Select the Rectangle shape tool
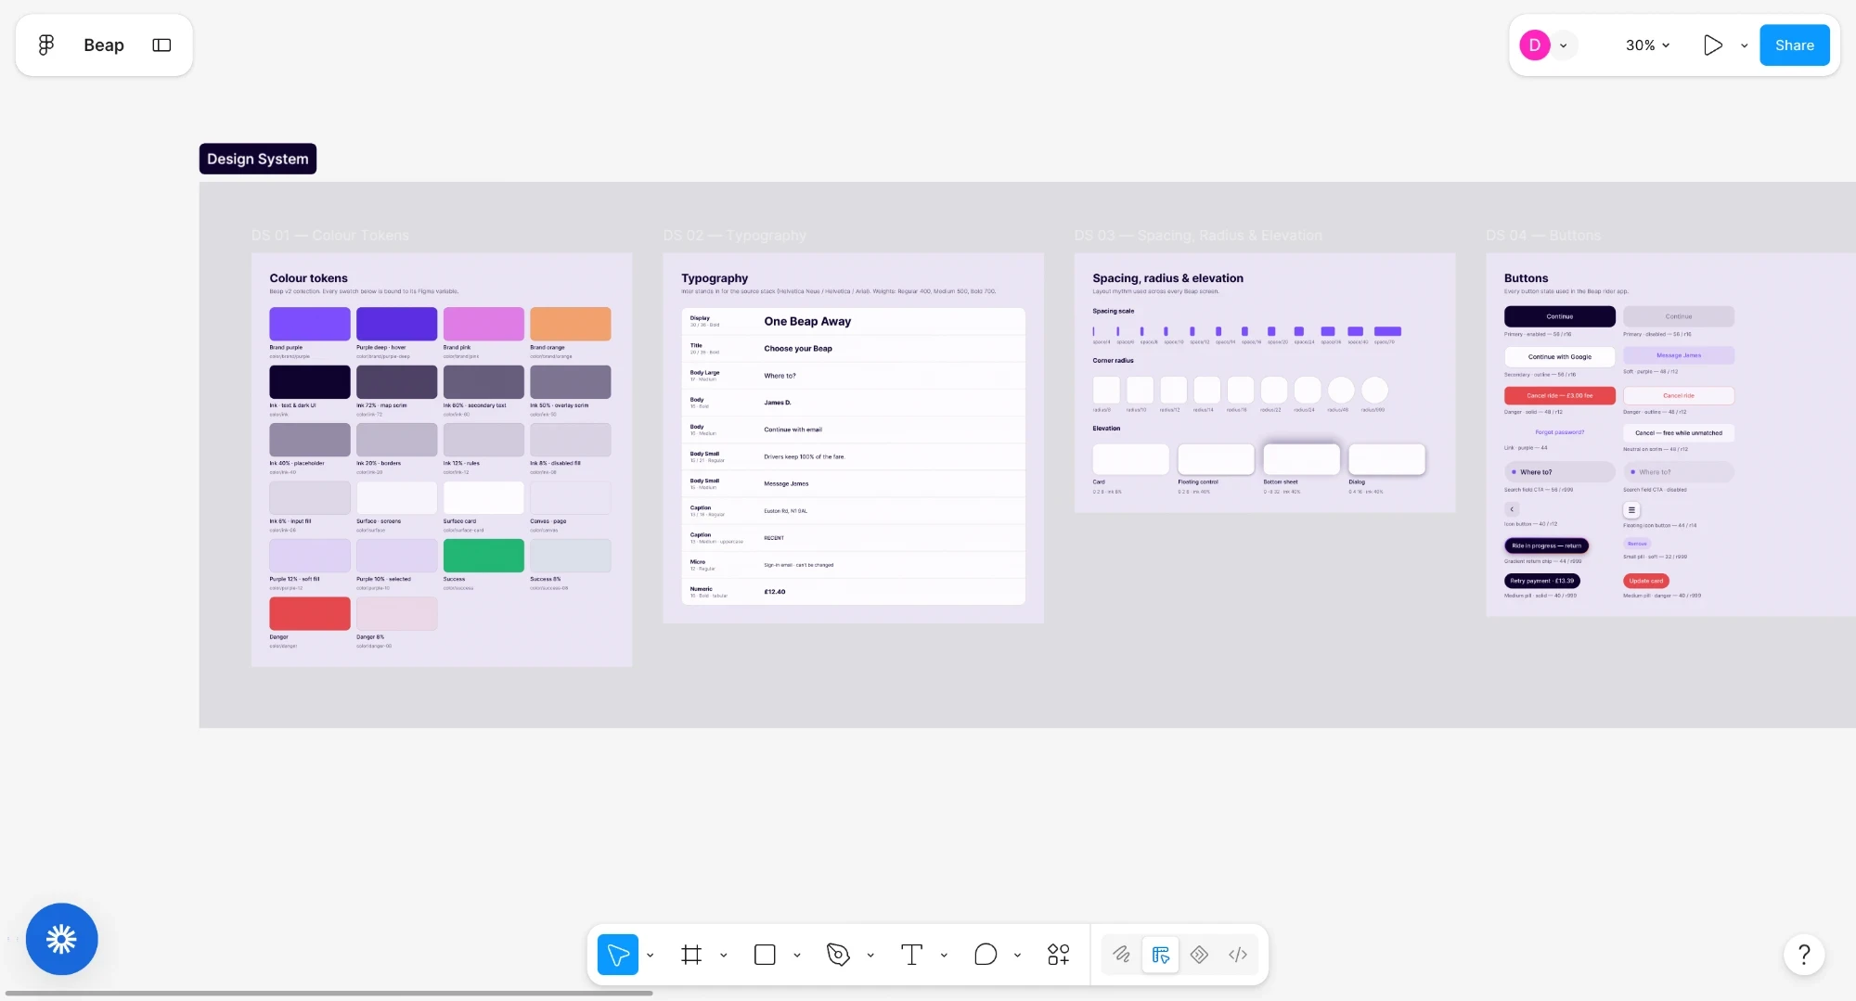 click(765, 955)
